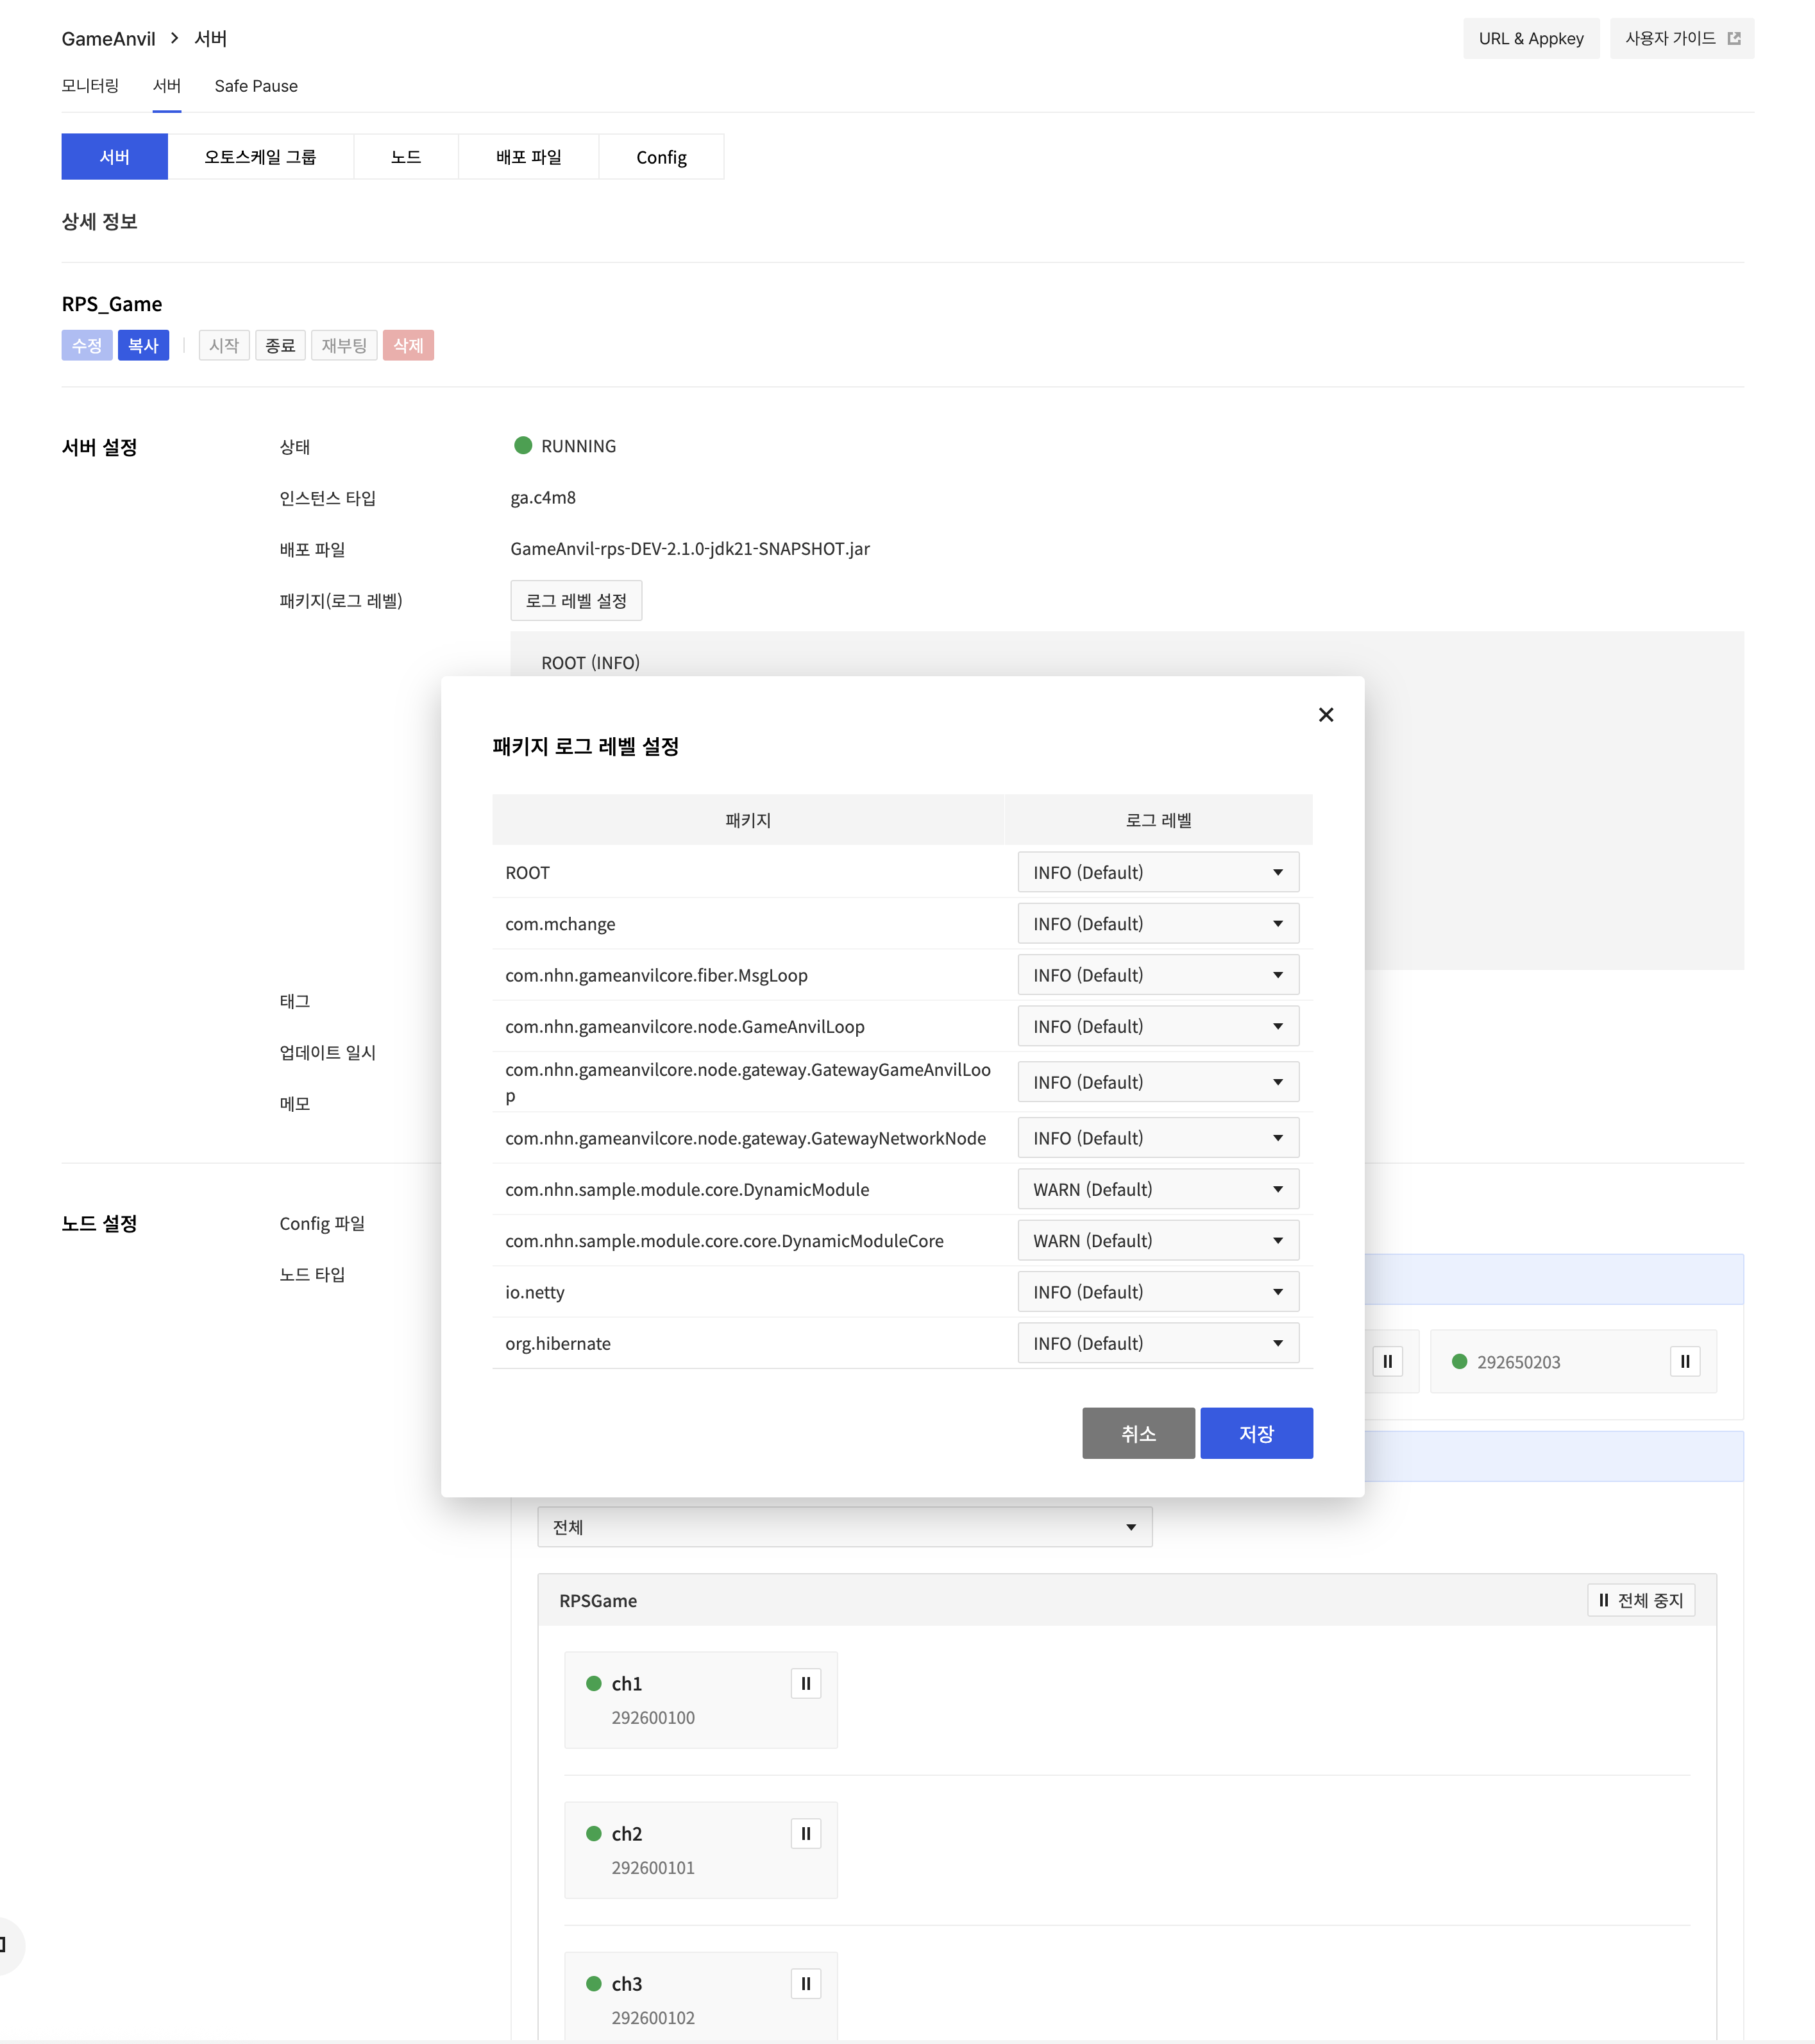Switch to the Config tab
Image resolution: width=1815 pixels, height=2044 pixels.
661,157
